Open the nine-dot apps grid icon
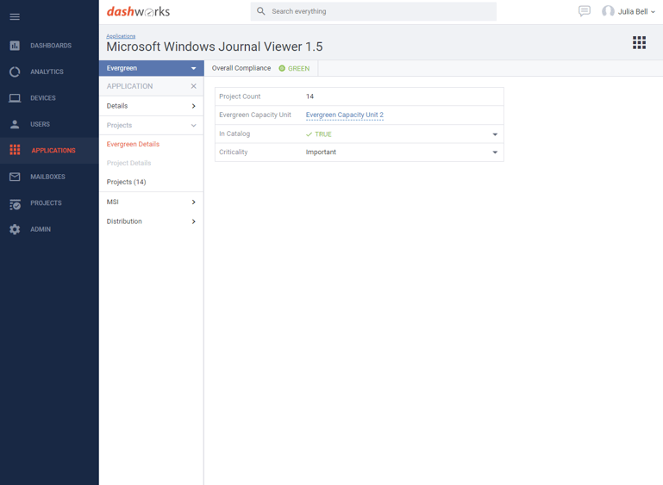 click(x=639, y=43)
